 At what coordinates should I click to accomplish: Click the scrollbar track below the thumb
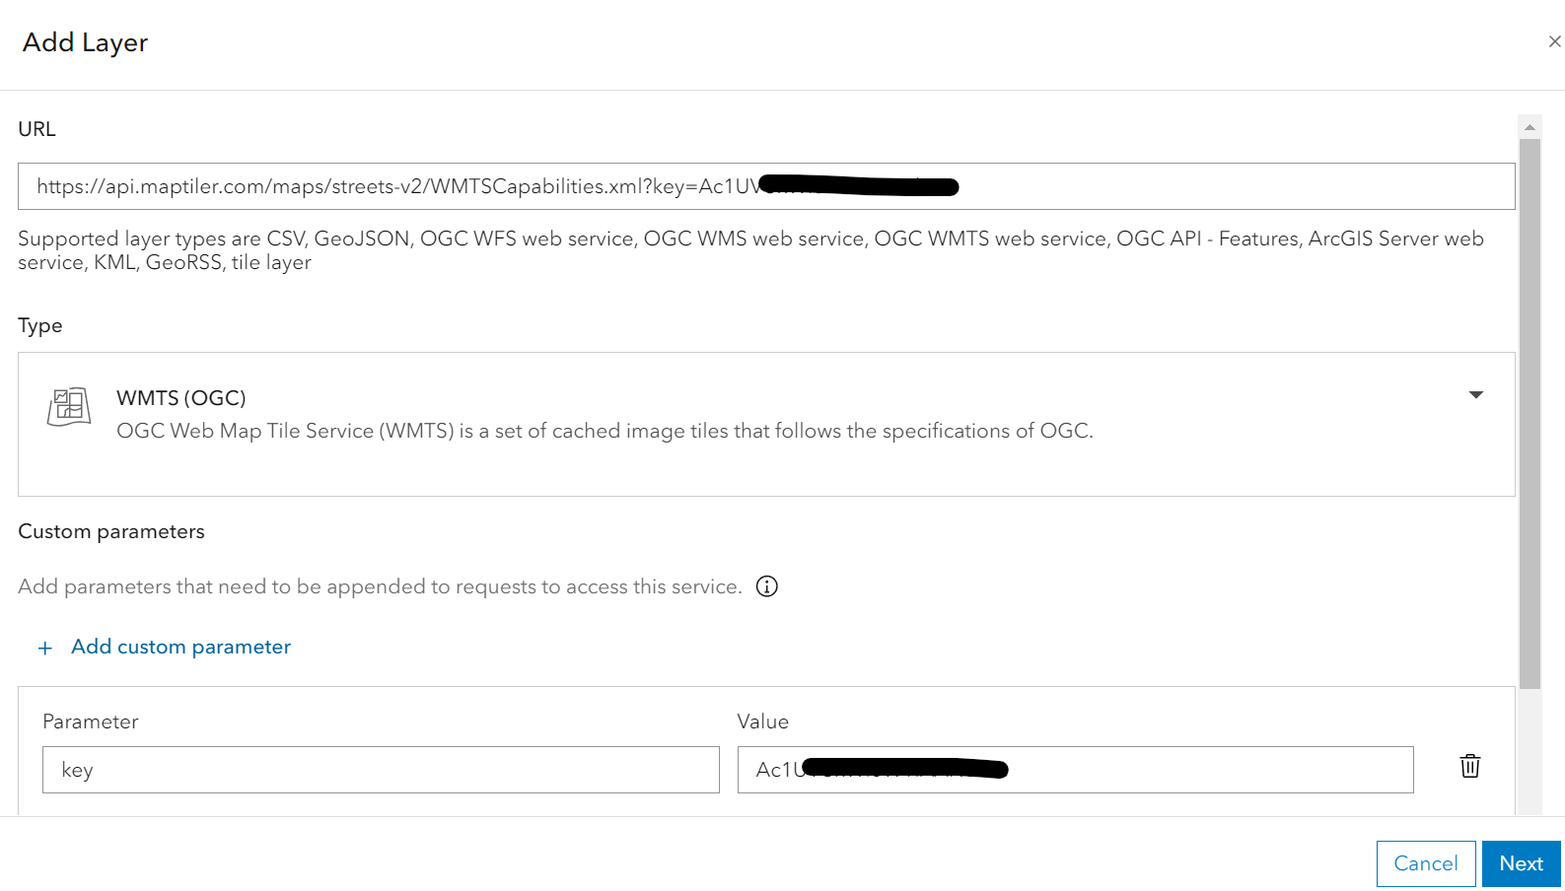(1529, 751)
